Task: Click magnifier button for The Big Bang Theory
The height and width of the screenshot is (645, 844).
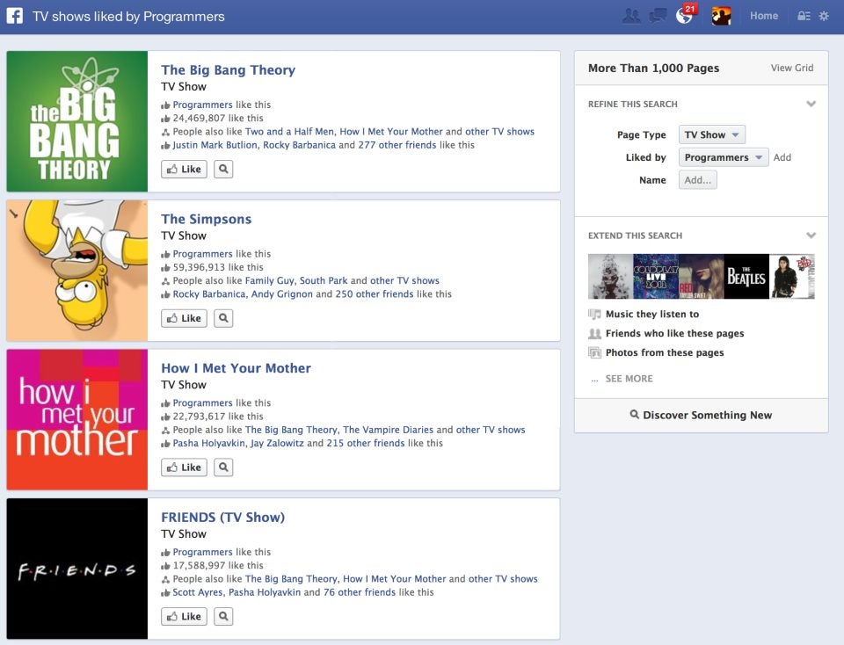Action: coord(223,169)
